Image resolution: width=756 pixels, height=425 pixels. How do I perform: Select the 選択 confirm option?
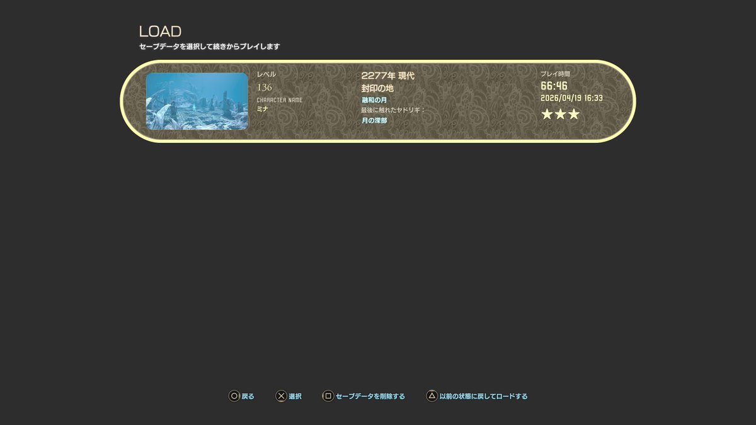(x=295, y=396)
